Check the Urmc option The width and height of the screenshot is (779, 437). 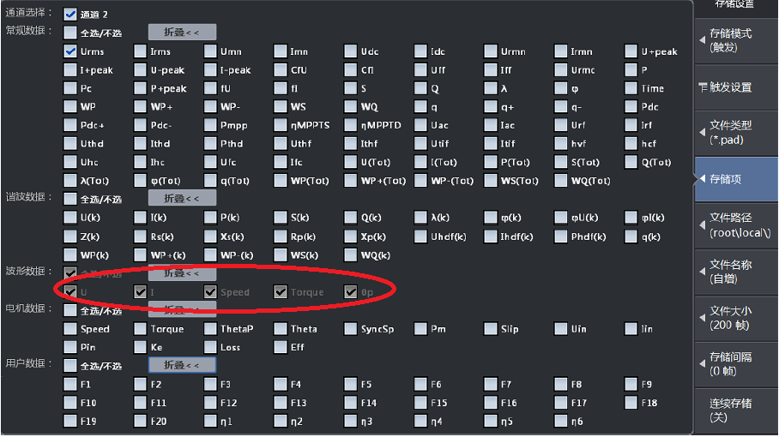(x=561, y=70)
